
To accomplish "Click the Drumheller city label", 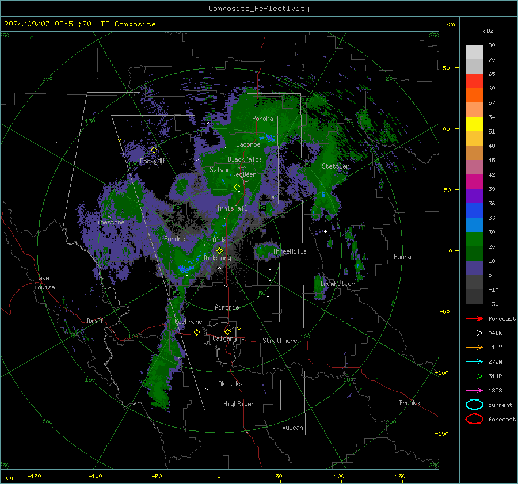I will pyautogui.click(x=337, y=284).
